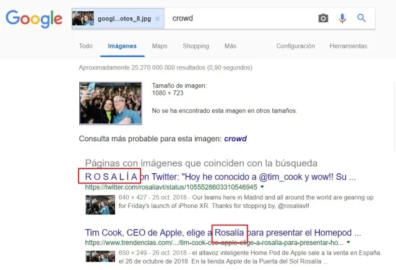Click the large crowd selfie preview image
The height and width of the screenshot is (270, 396).
[x=110, y=103]
